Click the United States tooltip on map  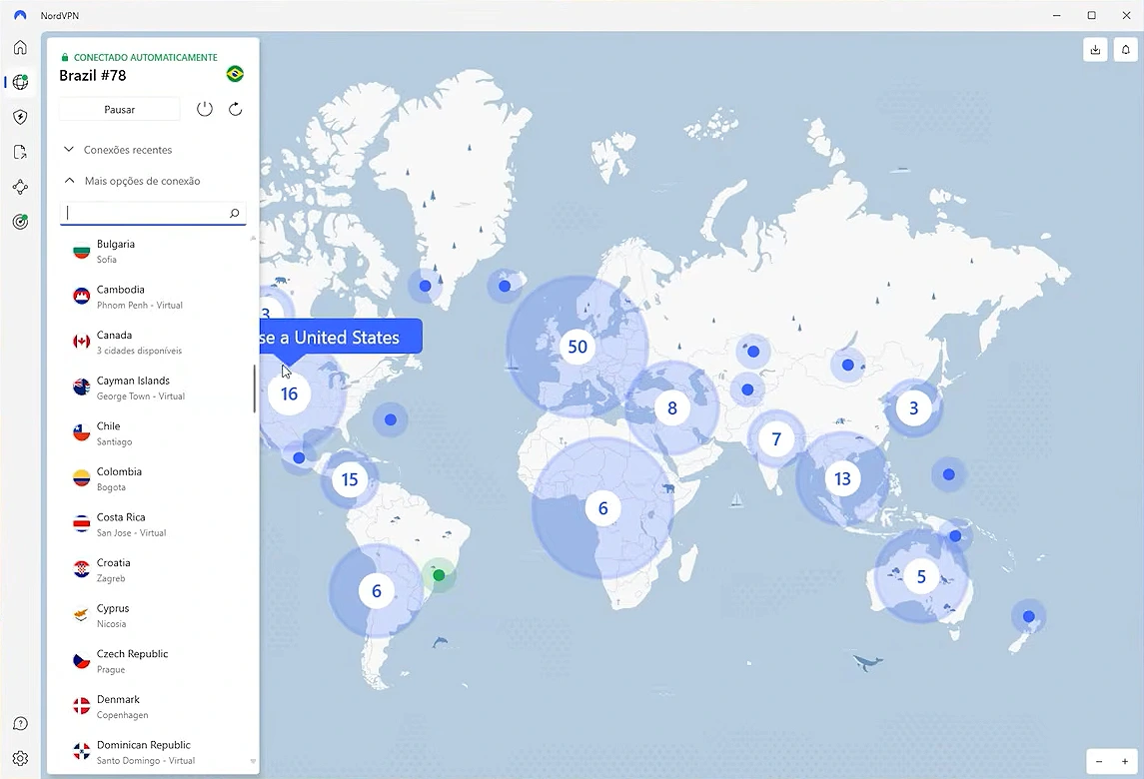pyautogui.click(x=341, y=337)
